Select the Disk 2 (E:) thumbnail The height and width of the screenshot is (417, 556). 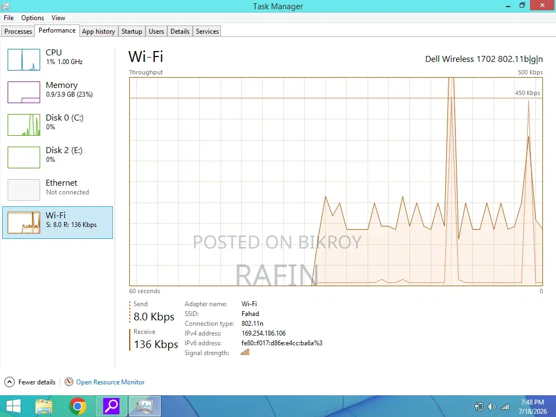click(x=24, y=157)
